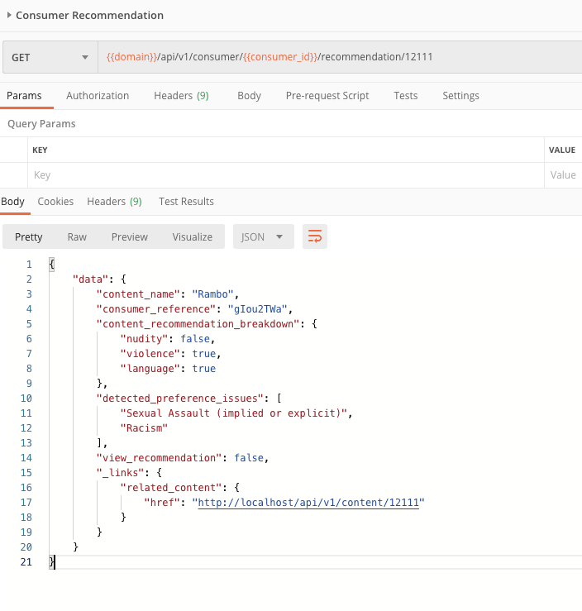Click the "data" key on line 2

click(90, 279)
